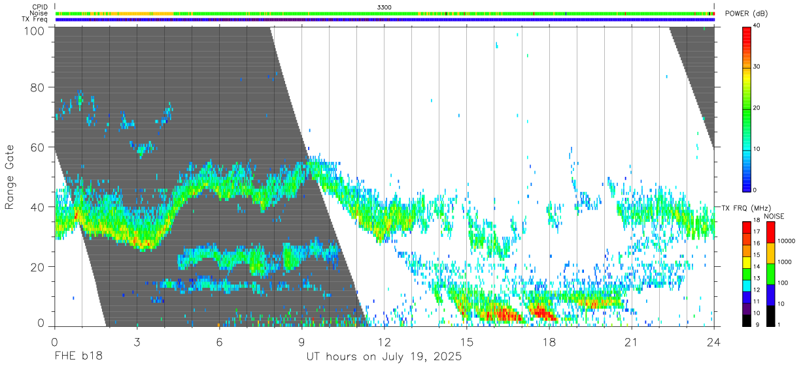
Task: Click the TX Freq row label
Action: tap(35, 20)
